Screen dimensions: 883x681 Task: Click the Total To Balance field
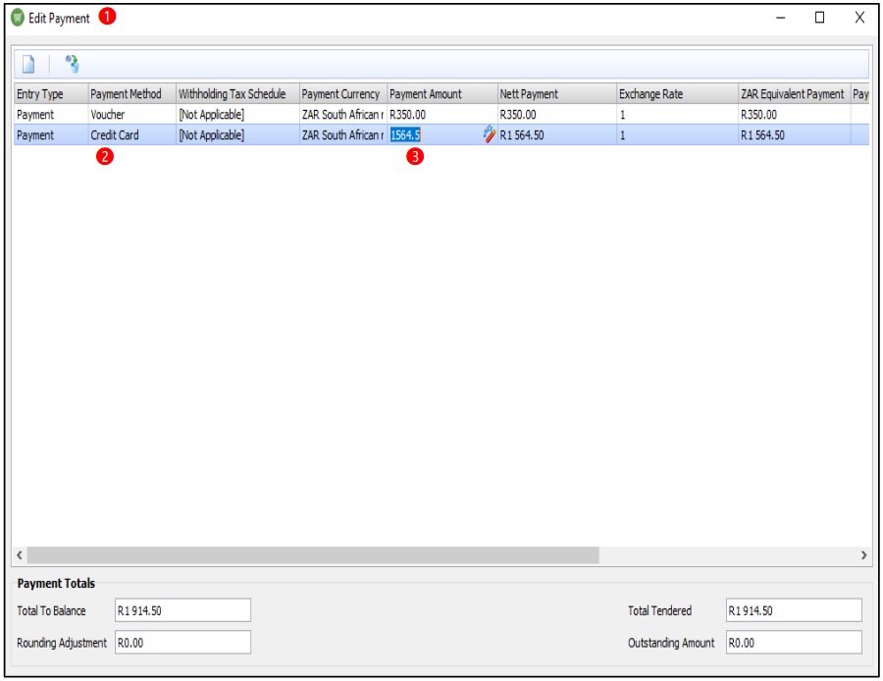coord(183,610)
